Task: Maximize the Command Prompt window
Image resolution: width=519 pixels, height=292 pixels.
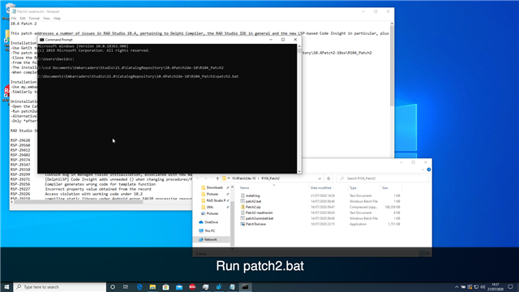Action: (x=283, y=40)
